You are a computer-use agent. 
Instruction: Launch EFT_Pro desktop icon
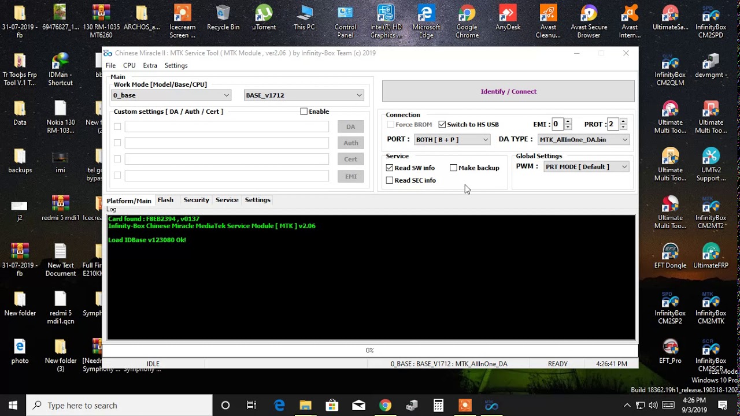[670, 351]
